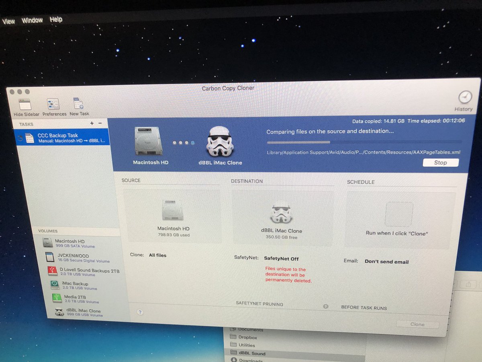Open the Help menu

(56, 19)
